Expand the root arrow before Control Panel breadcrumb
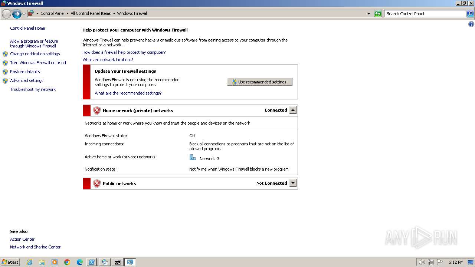 (x=37, y=14)
